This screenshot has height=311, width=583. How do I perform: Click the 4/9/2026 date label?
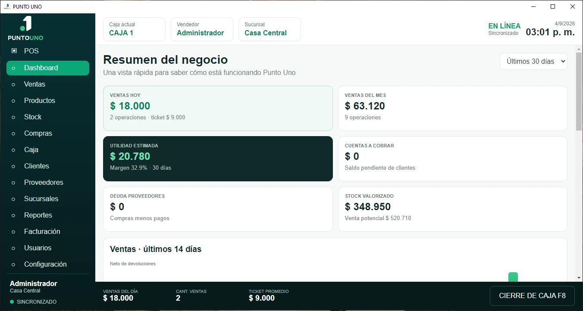pyautogui.click(x=565, y=23)
